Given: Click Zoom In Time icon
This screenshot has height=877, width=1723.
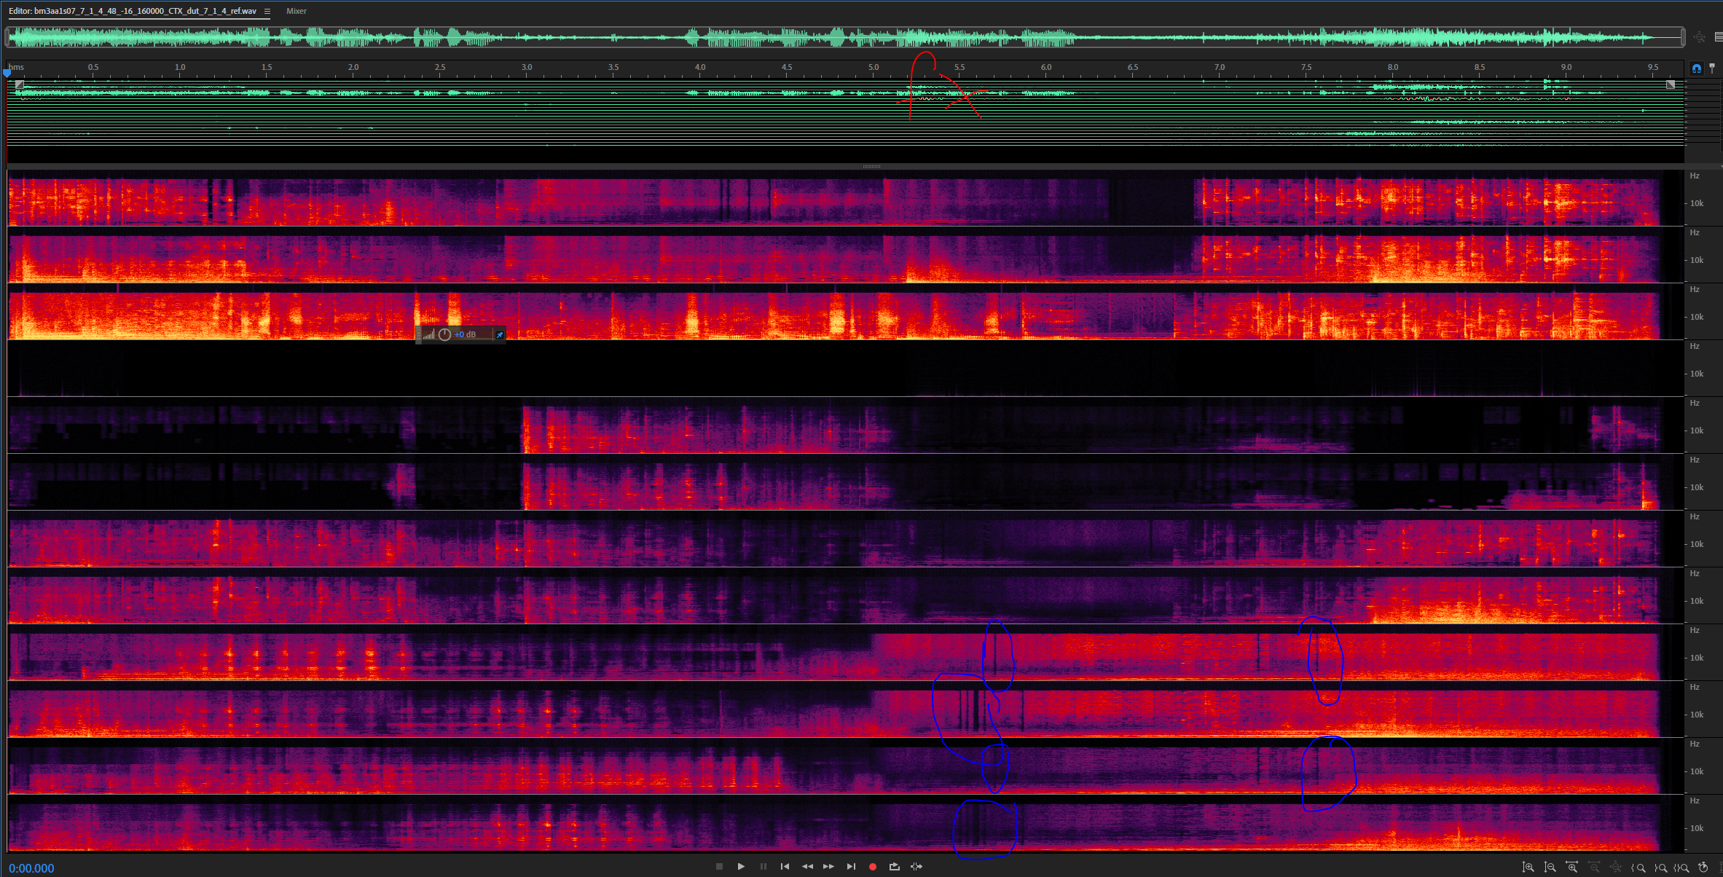Looking at the screenshot, I should pos(1572,867).
